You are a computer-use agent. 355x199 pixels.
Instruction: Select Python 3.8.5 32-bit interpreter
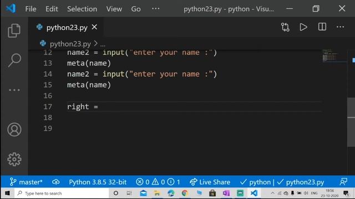pyautogui.click(x=98, y=182)
